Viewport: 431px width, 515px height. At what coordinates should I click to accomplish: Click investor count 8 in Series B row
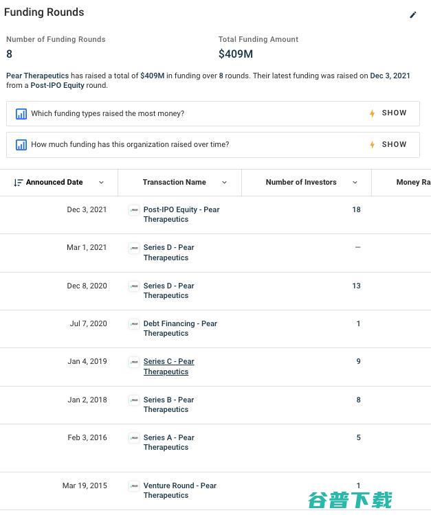pyautogui.click(x=358, y=400)
